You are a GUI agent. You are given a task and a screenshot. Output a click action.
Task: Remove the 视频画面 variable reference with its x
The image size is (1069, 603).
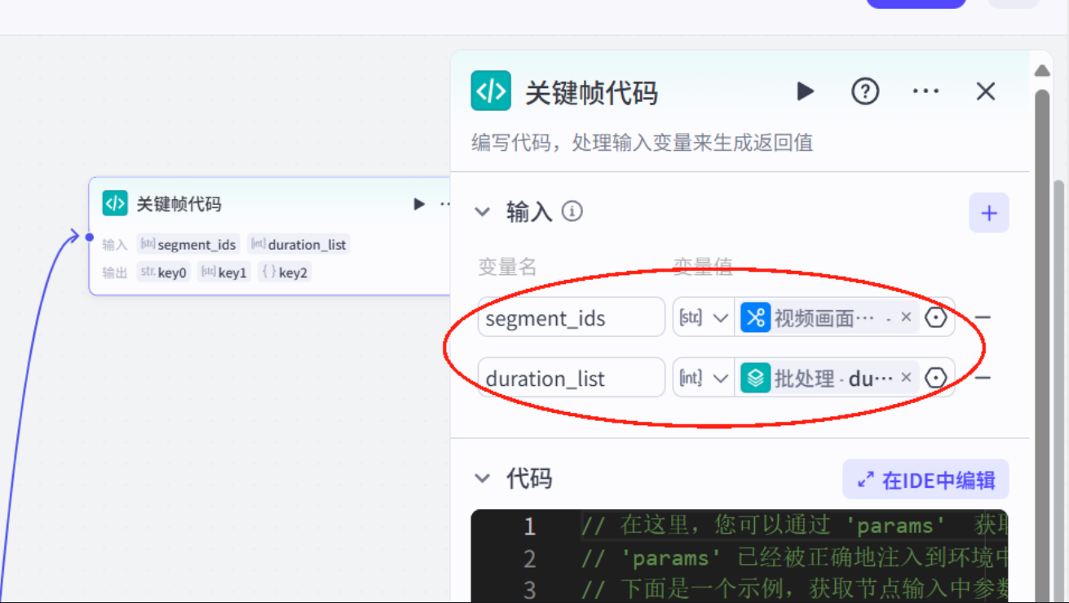(906, 317)
